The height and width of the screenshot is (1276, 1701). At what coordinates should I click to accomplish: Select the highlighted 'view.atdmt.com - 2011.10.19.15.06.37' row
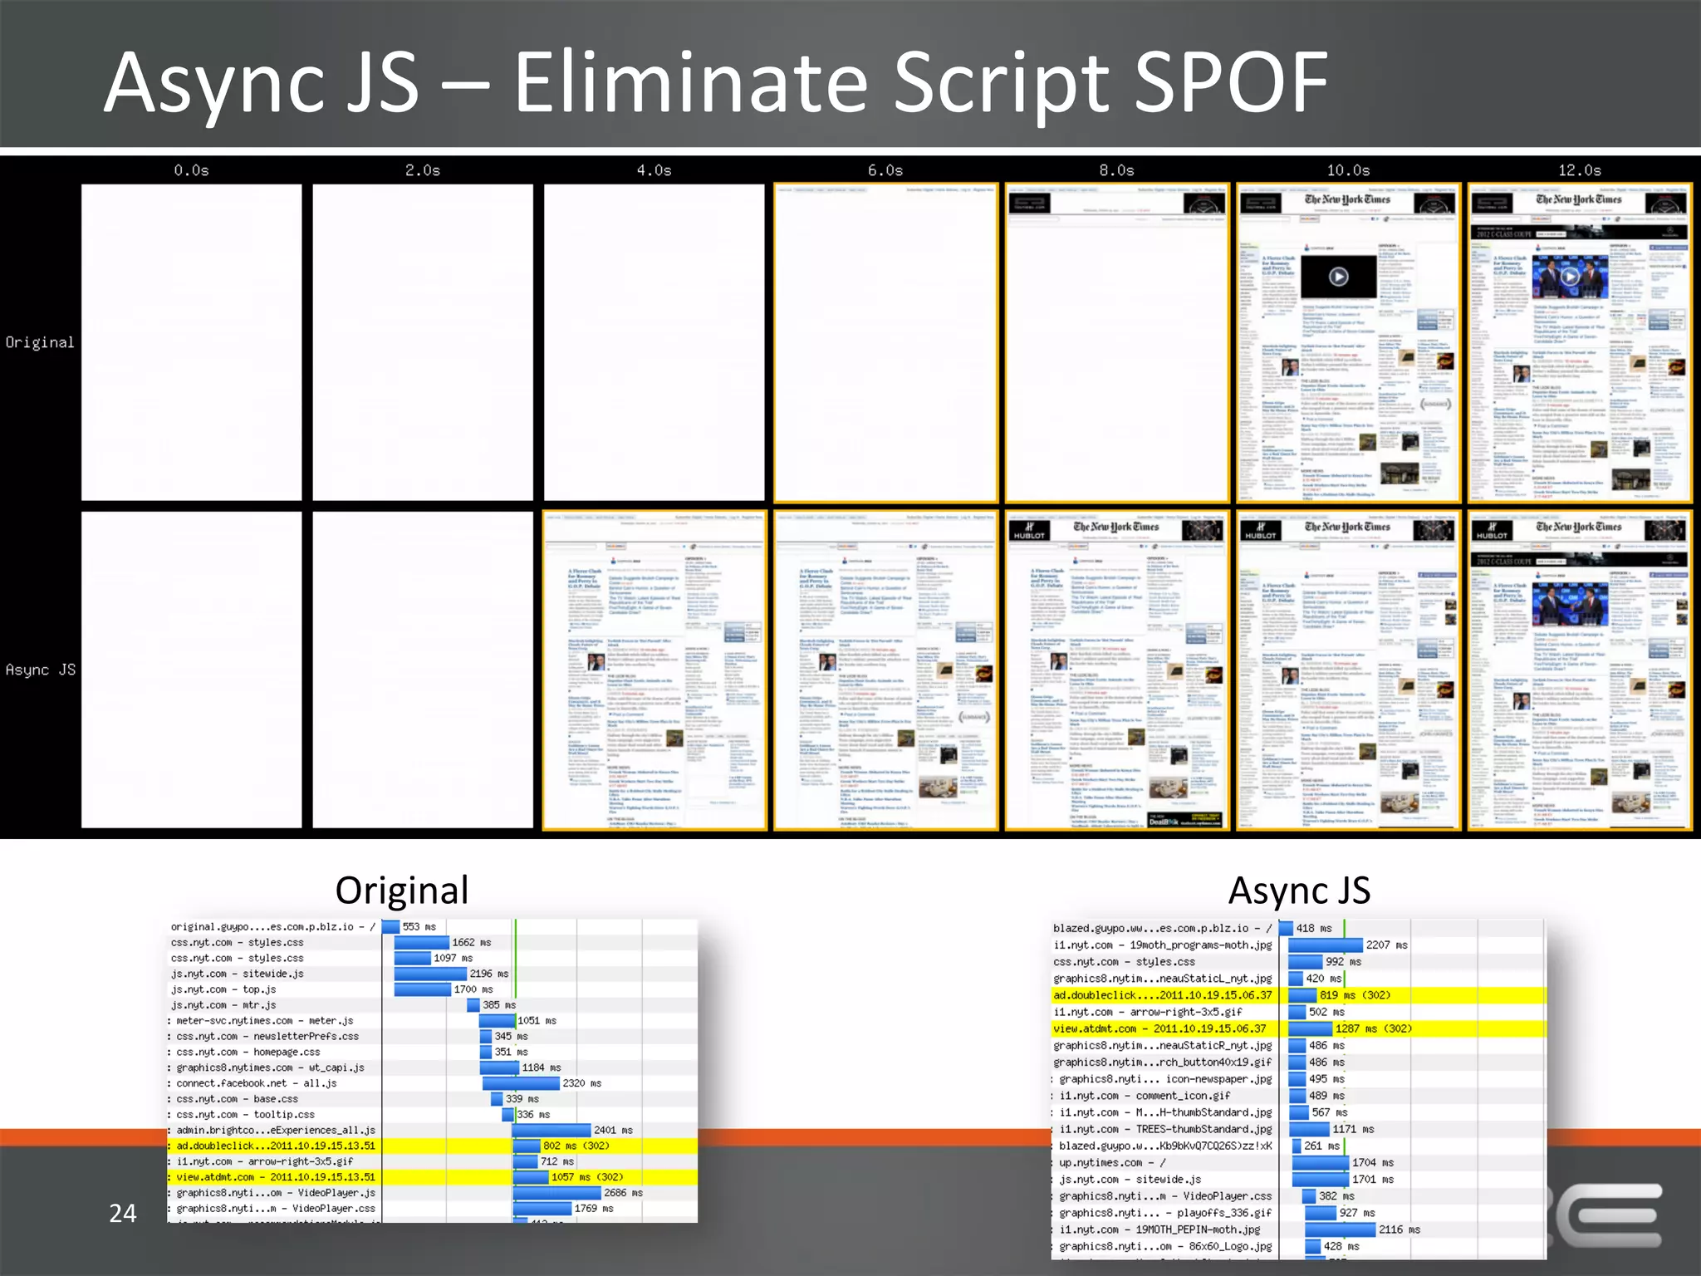[x=1298, y=1028]
